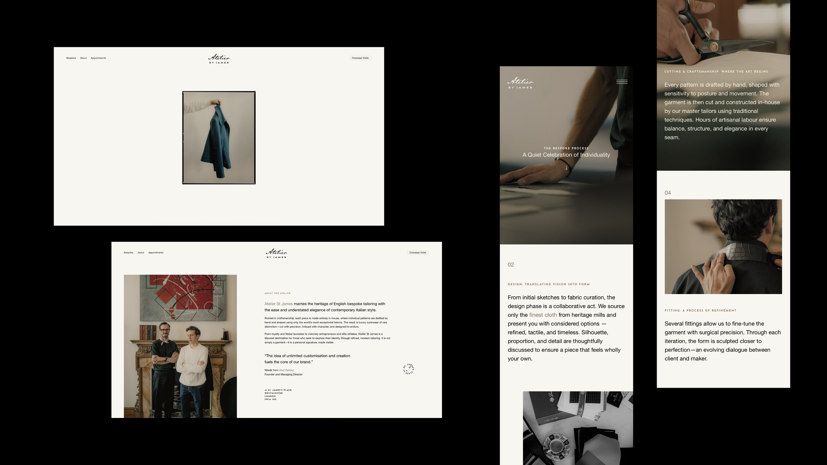The image size is (827, 465).
Task: Open About in the top navigation
Action: tap(83, 58)
